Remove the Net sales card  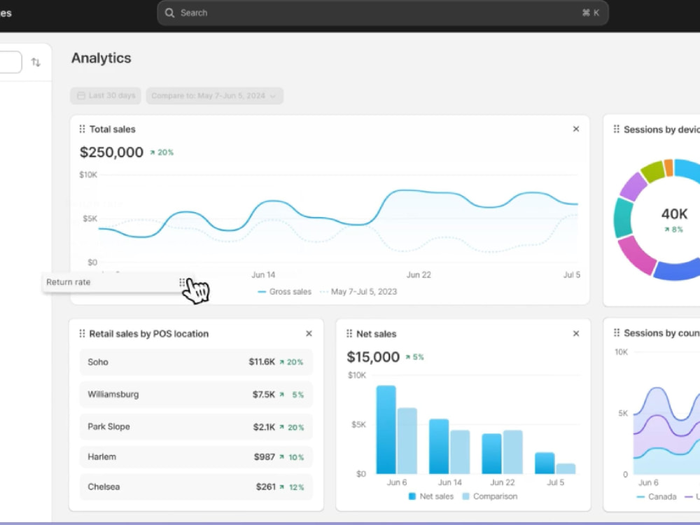pyautogui.click(x=576, y=333)
